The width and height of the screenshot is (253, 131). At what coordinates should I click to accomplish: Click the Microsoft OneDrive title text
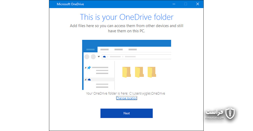(x=70, y=4)
